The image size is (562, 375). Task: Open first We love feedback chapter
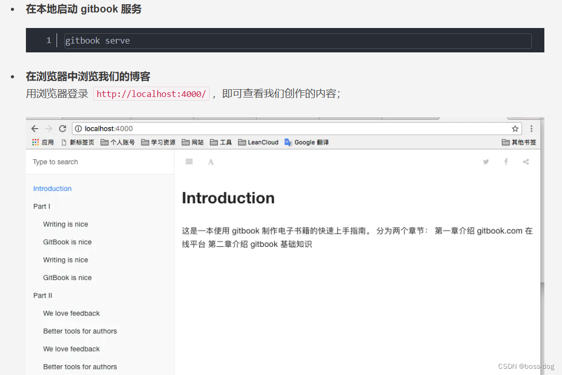pyautogui.click(x=72, y=313)
